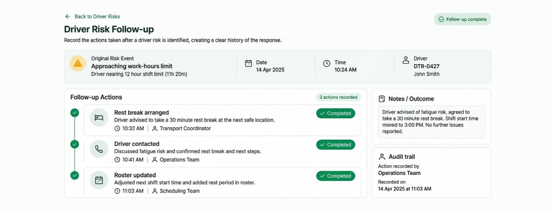Click the phone icon in Driver contacted

[x=99, y=149]
